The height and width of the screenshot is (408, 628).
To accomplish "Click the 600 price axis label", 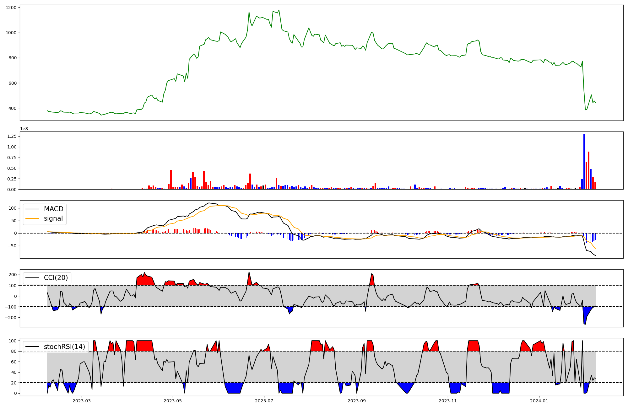I will click(13, 83).
